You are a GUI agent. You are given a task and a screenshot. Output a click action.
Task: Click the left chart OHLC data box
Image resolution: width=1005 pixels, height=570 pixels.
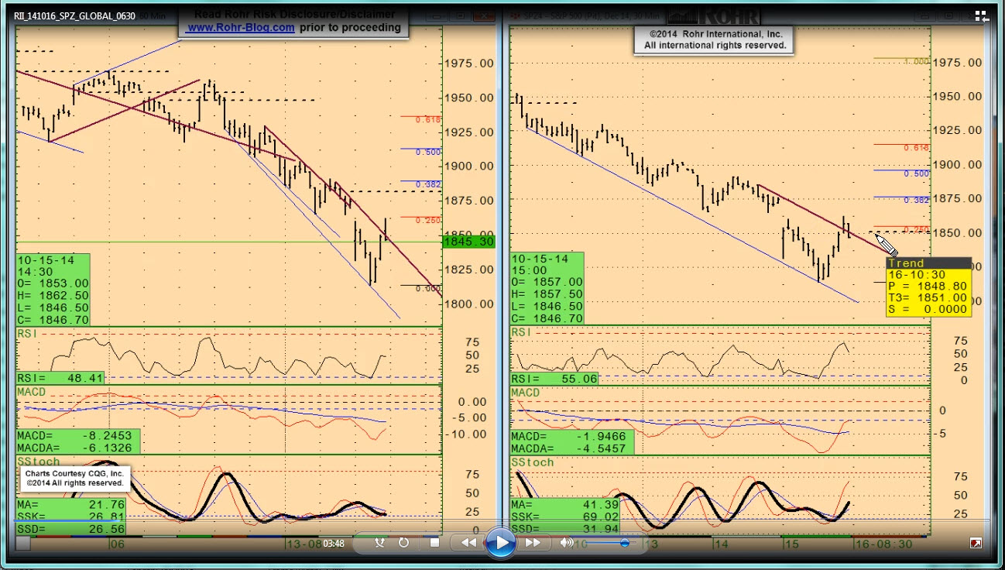[53, 290]
